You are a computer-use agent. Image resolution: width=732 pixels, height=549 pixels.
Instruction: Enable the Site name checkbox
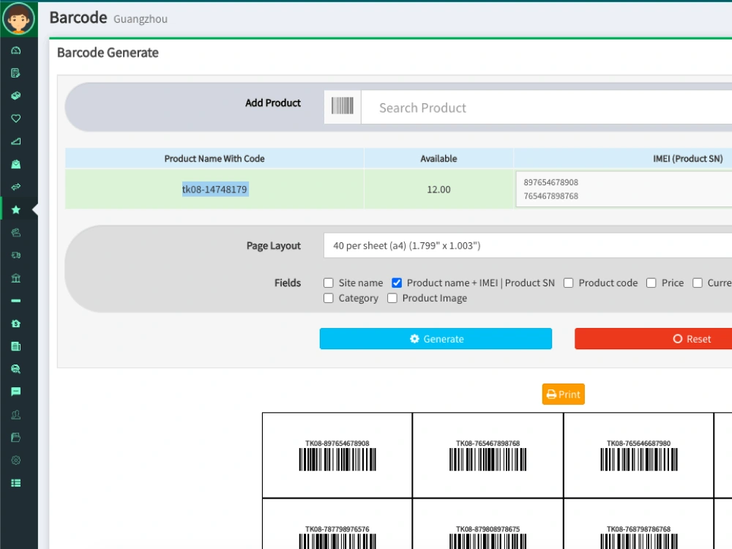[329, 283]
